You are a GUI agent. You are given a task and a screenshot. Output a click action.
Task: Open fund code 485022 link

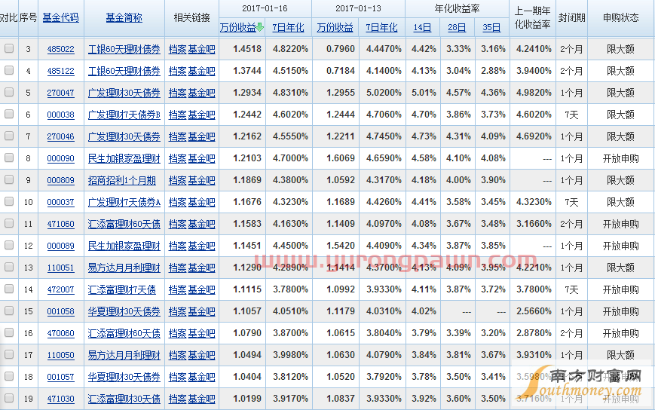[x=60, y=49]
